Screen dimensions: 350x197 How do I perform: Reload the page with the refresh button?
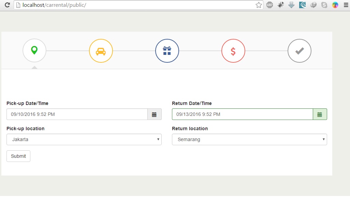8,5
